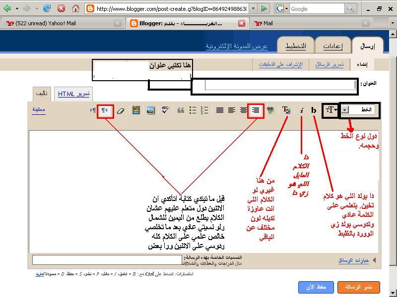Image resolution: width=397 pixels, height=297 pixels.
Task: Run the ABC spell check
Action: 165,110
